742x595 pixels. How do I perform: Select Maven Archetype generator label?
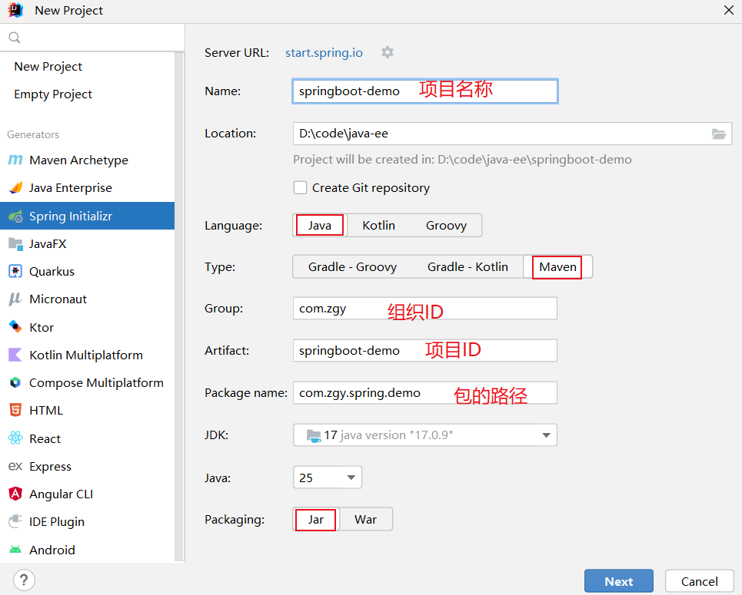pos(78,160)
